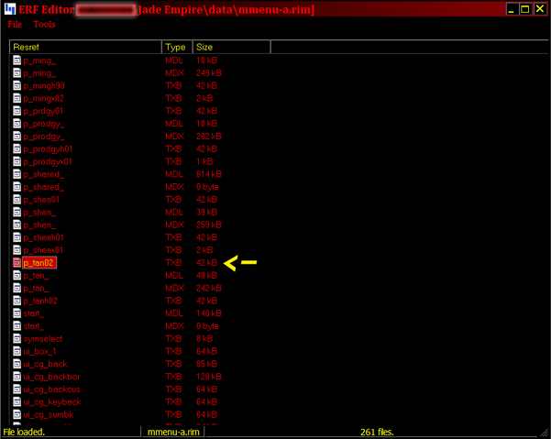
Task: Click 'mmenu-a.rim' in the status bar
Action: click(173, 432)
